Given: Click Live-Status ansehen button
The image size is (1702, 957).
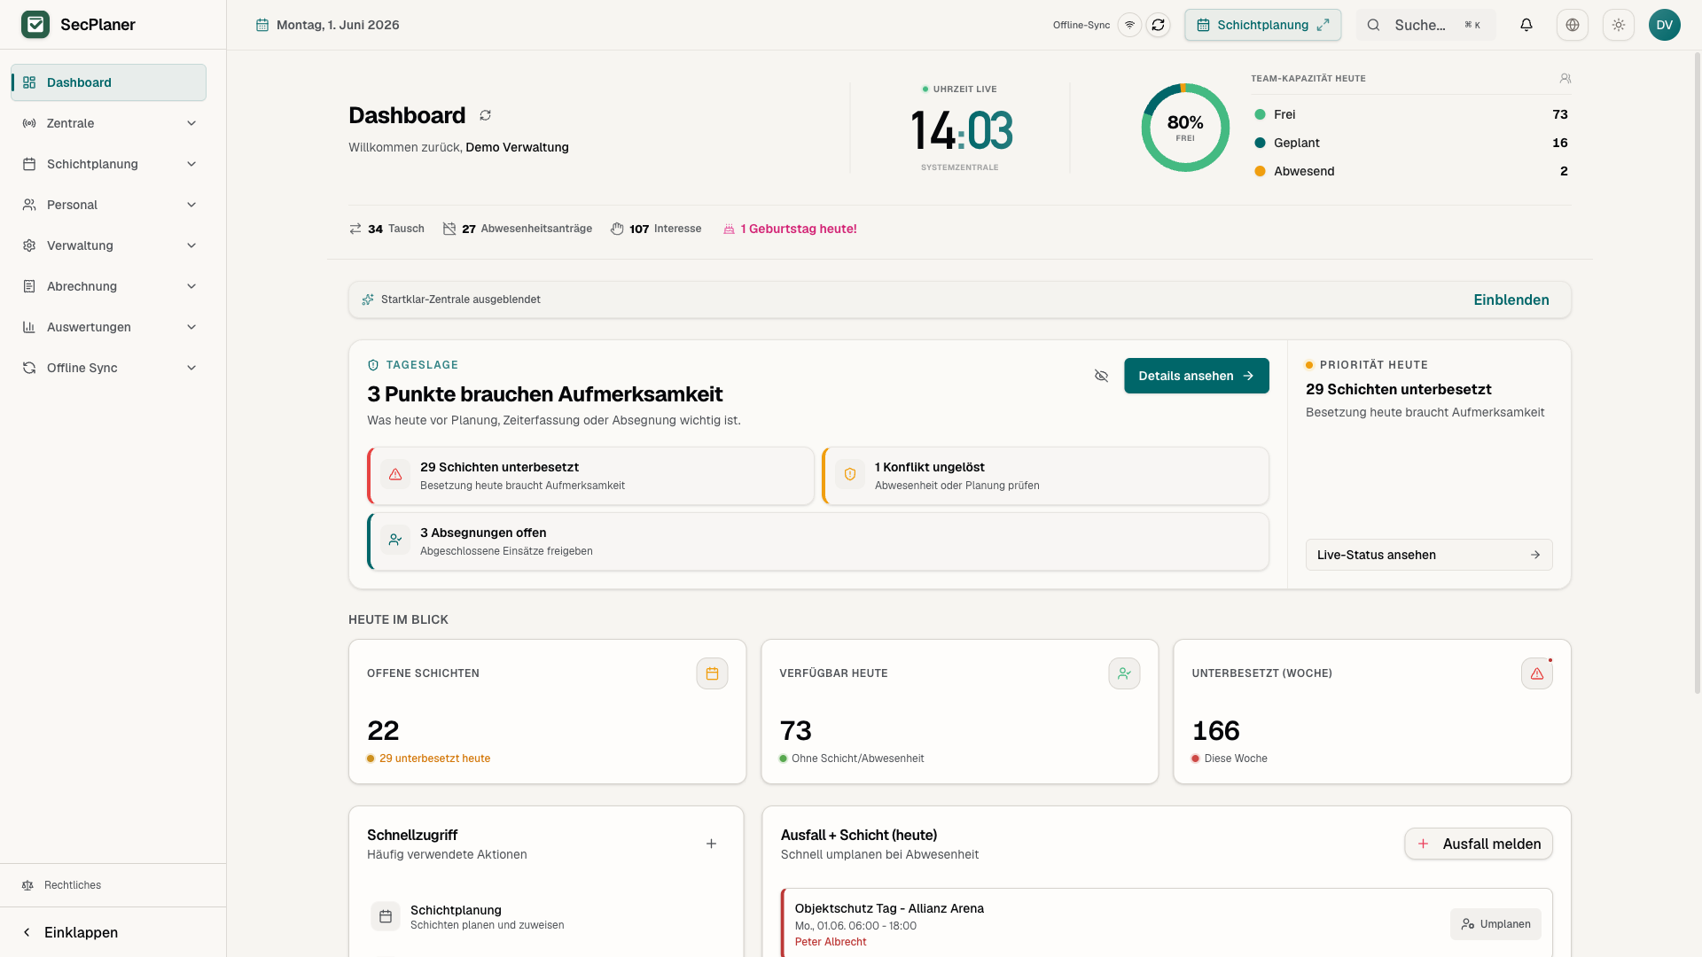Looking at the screenshot, I should pyautogui.click(x=1429, y=555).
